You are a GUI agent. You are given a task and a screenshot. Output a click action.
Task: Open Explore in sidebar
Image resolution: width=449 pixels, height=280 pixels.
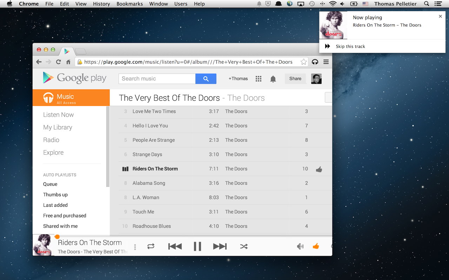(53, 153)
